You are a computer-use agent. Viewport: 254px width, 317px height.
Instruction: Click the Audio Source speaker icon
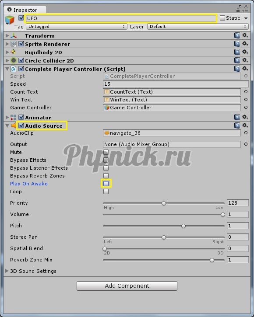[14, 125]
